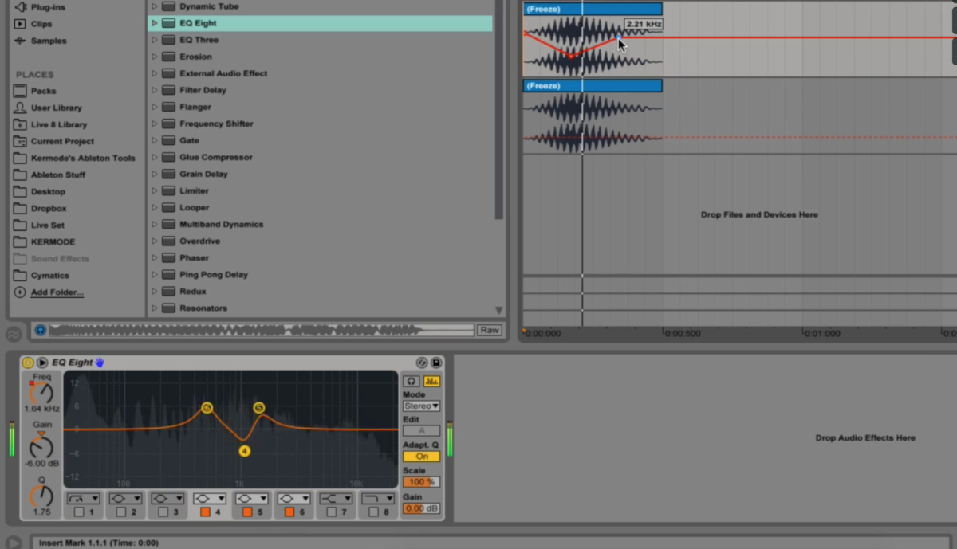Toggle the EQ Eight device activator

[x=28, y=363]
